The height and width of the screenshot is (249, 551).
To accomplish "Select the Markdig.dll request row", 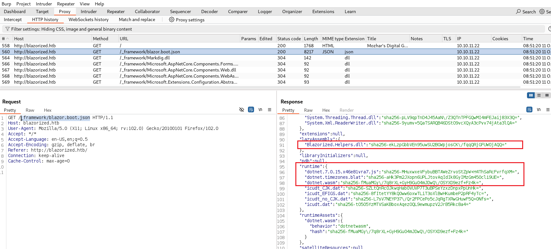I will (x=128, y=58).
